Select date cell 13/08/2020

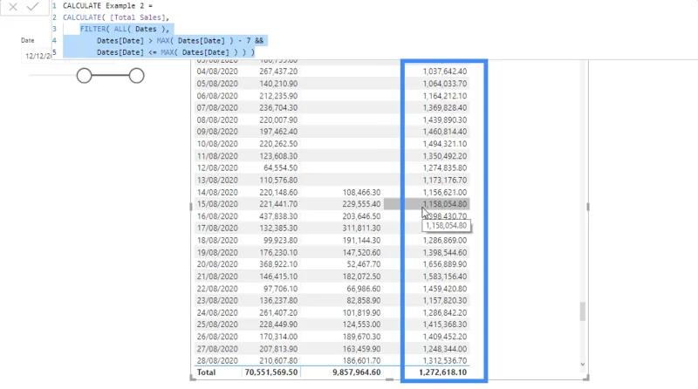point(217,180)
